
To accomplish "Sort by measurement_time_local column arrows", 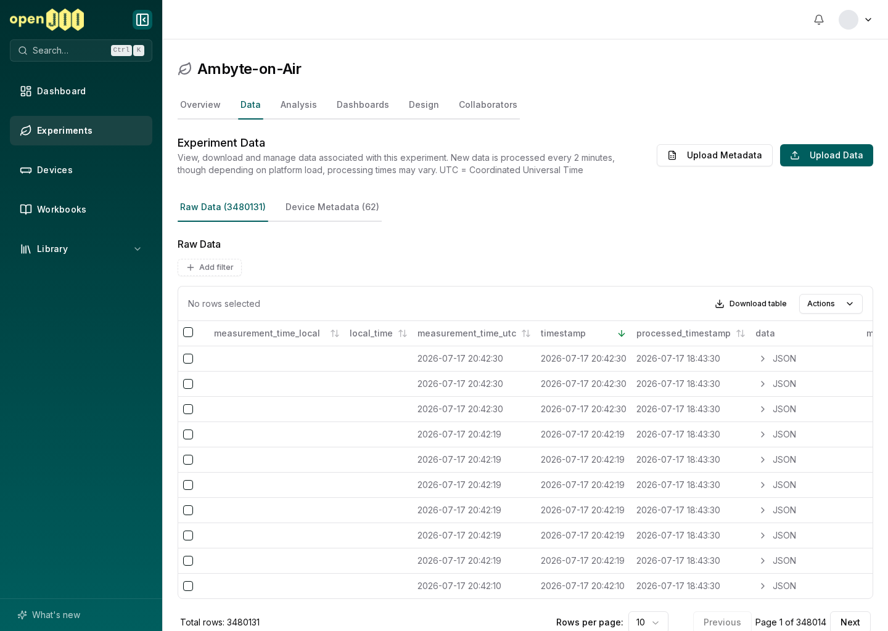I will (335, 333).
